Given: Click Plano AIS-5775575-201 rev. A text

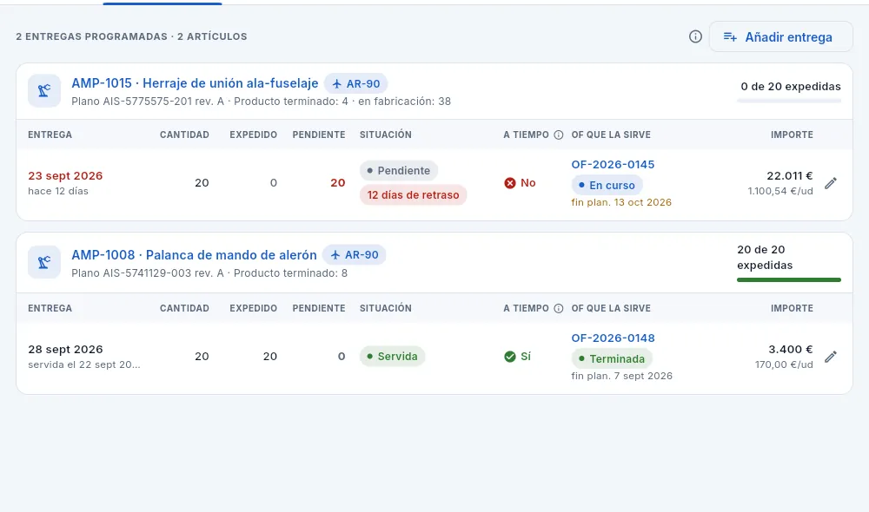Looking at the screenshot, I should tap(148, 102).
